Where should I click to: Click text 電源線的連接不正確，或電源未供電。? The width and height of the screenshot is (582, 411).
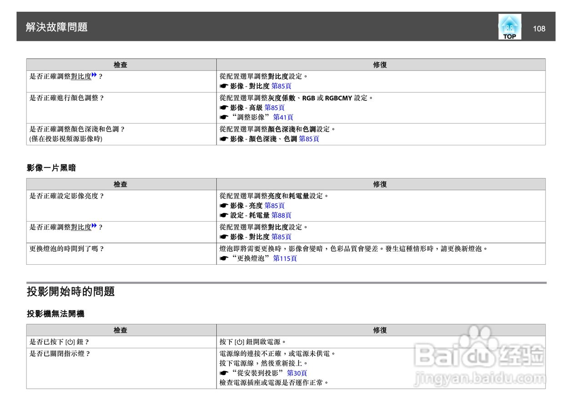point(277,353)
